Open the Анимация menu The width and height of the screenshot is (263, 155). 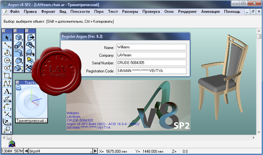point(210,12)
